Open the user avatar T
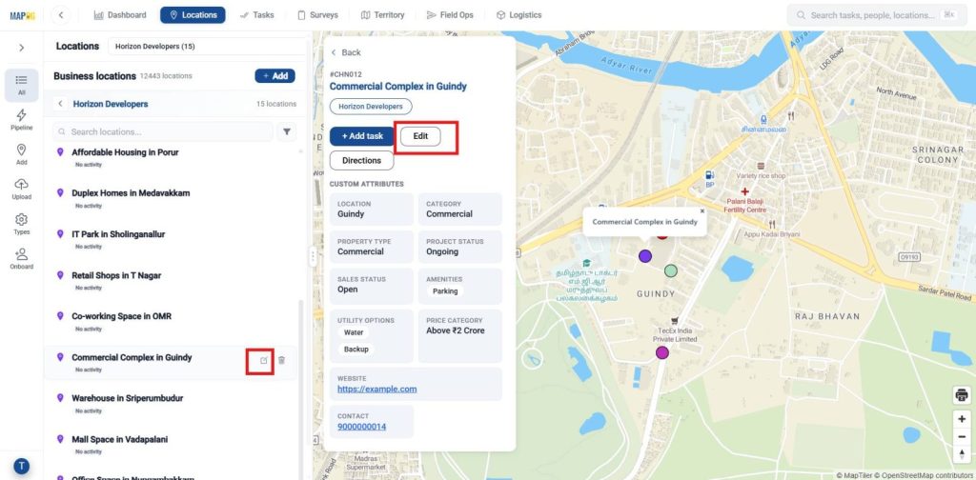Viewport: 976px width, 480px height. click(22, 467)
